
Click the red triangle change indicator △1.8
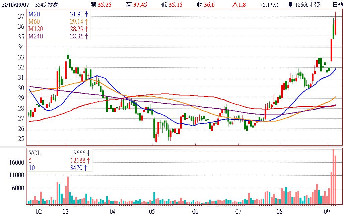pyautogui.click(x=239, y=5)
